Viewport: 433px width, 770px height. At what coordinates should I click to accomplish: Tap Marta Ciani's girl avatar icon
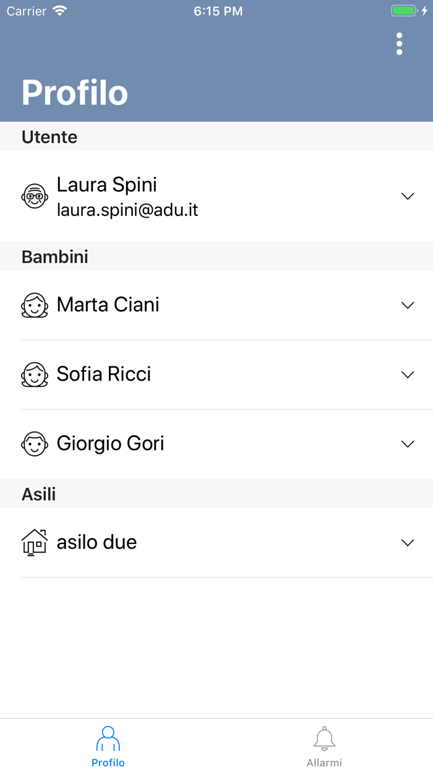[35, 305]
